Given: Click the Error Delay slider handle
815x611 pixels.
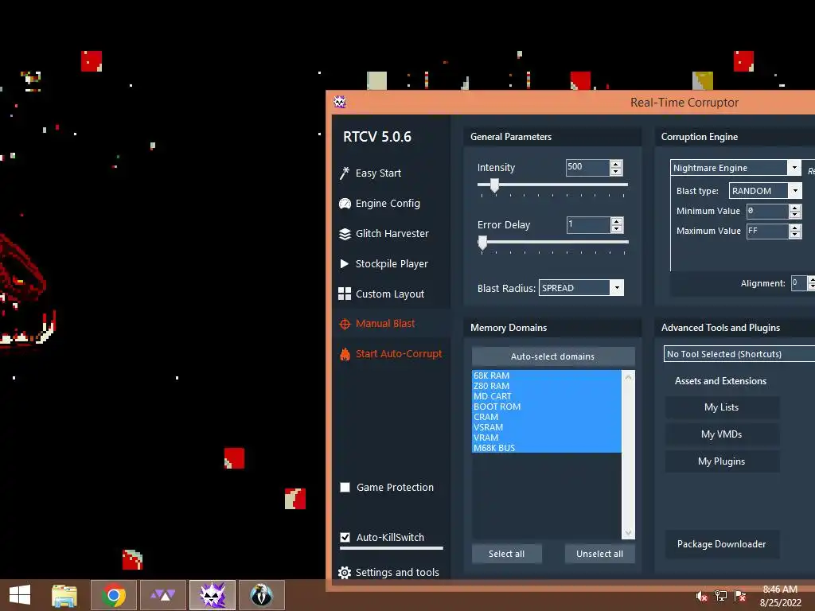Looking at the screenshot, I should 482,243.
